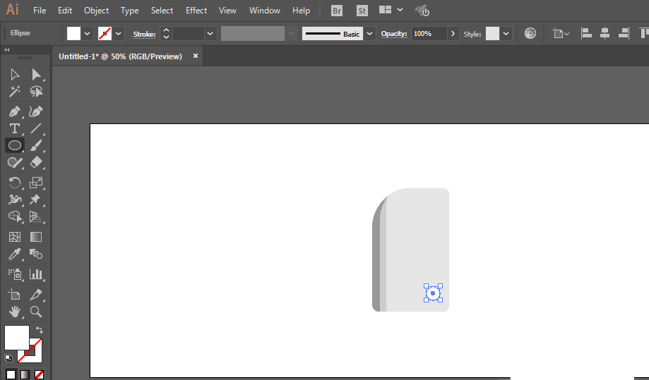The width and height of the screenshot is (649, 380).
Task: Select the Direct Selection tool
Action: point(36,74)
